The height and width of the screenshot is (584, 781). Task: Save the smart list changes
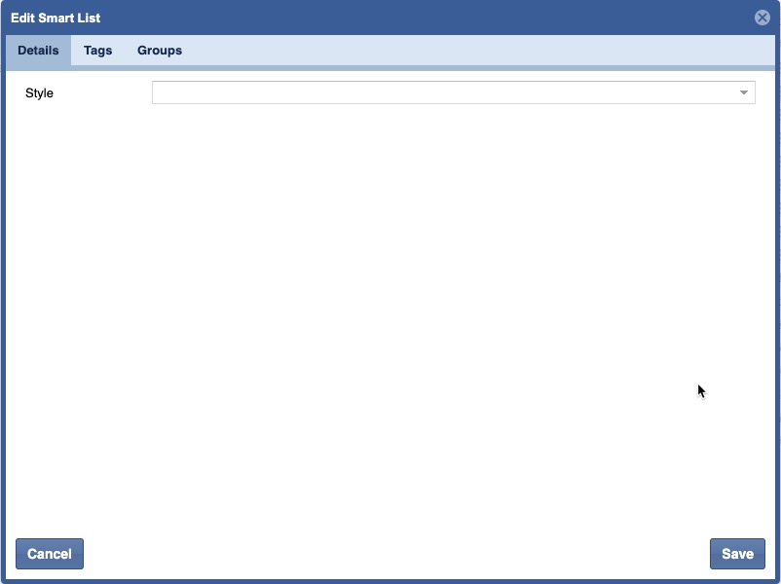click(x=737, y=554)
